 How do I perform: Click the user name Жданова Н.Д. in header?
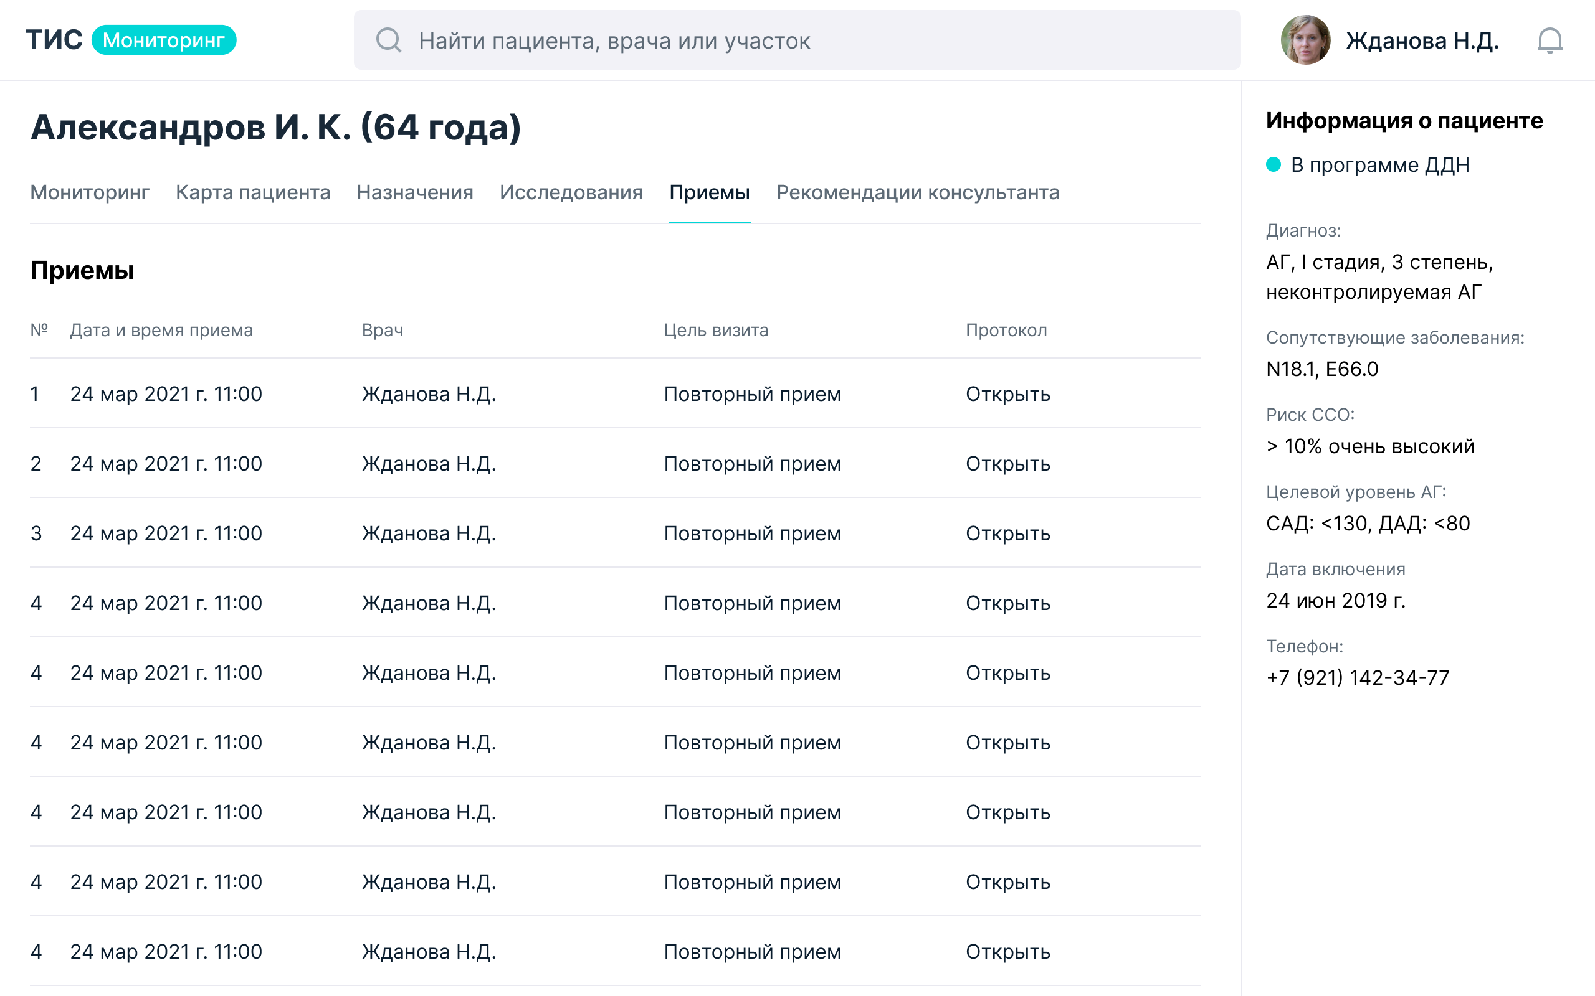[1422, 41]
